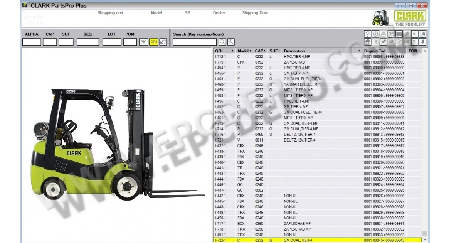
Task: Select row I-712-1
Action: 317,56
